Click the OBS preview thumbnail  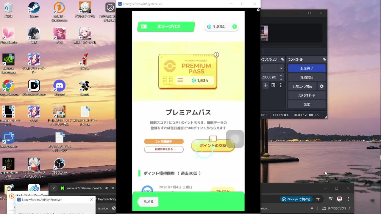264,33
